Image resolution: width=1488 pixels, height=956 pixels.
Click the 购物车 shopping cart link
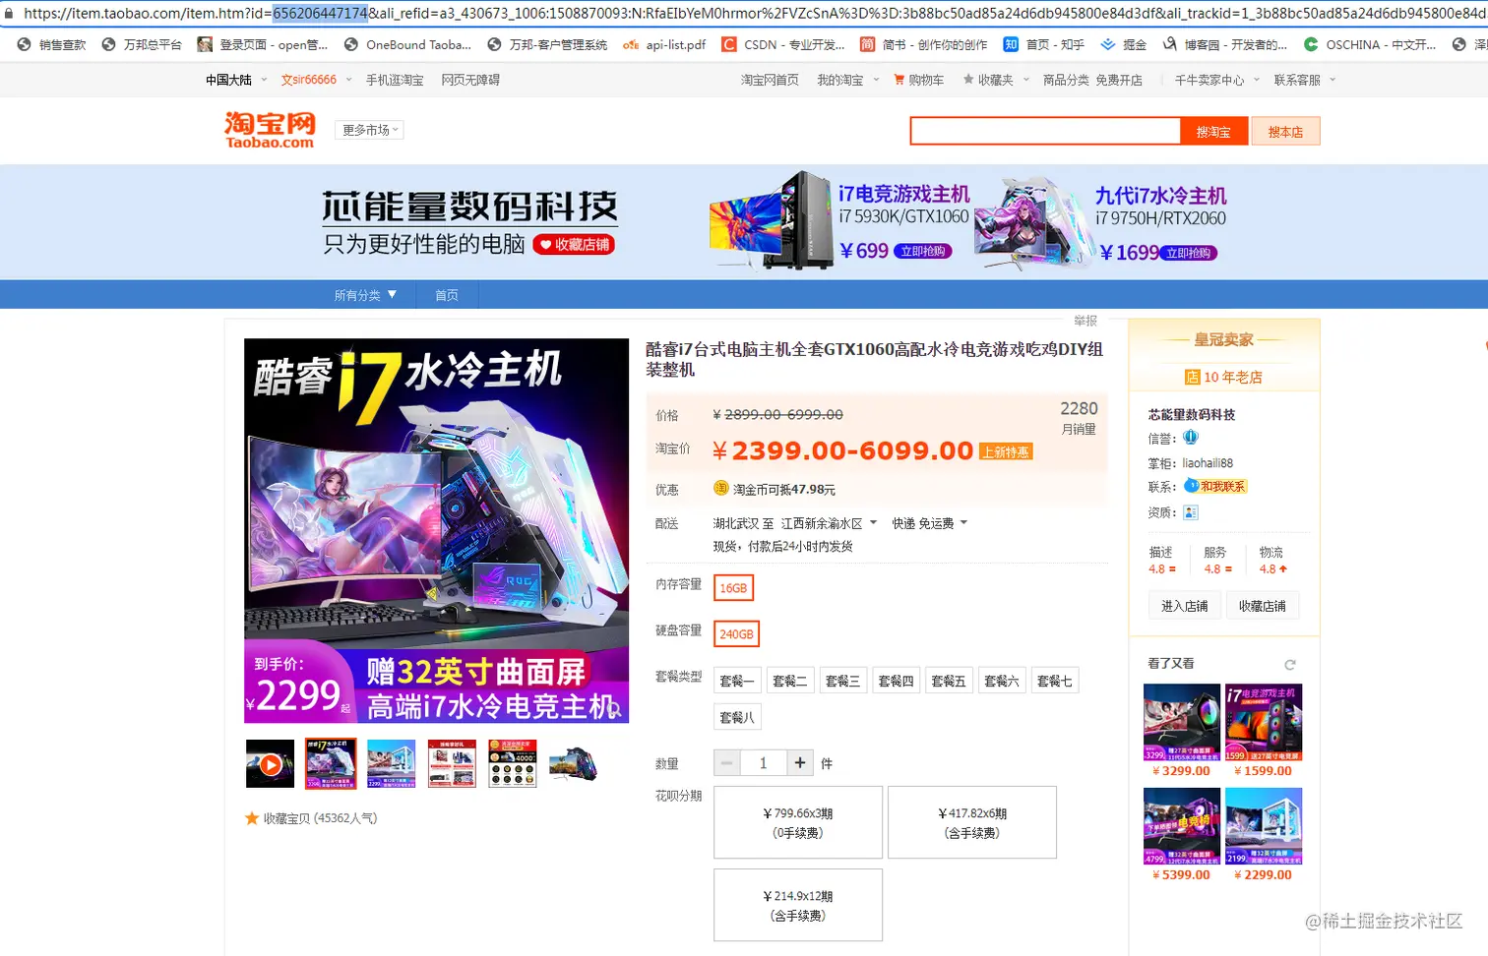click(918, 80)
